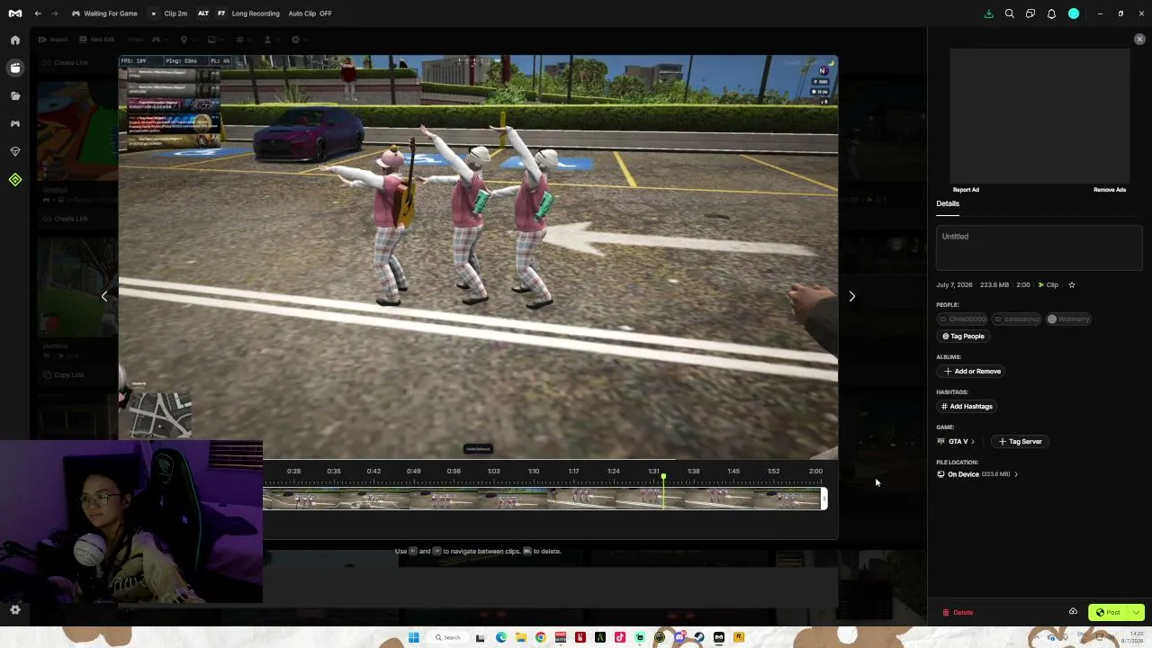The image size is (1152, 648).
Task: Select the Details tab
Action: (x=948, y=204)
